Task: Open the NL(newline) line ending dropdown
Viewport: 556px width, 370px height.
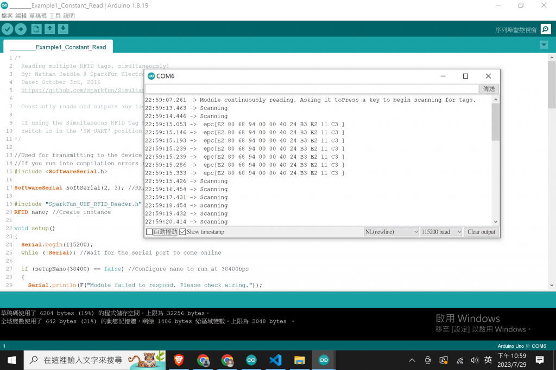Action: click(x=391, y=232)
